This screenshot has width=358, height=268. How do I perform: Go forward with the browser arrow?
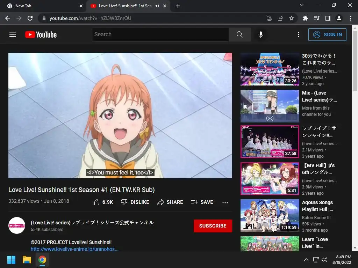coord(19,18)
